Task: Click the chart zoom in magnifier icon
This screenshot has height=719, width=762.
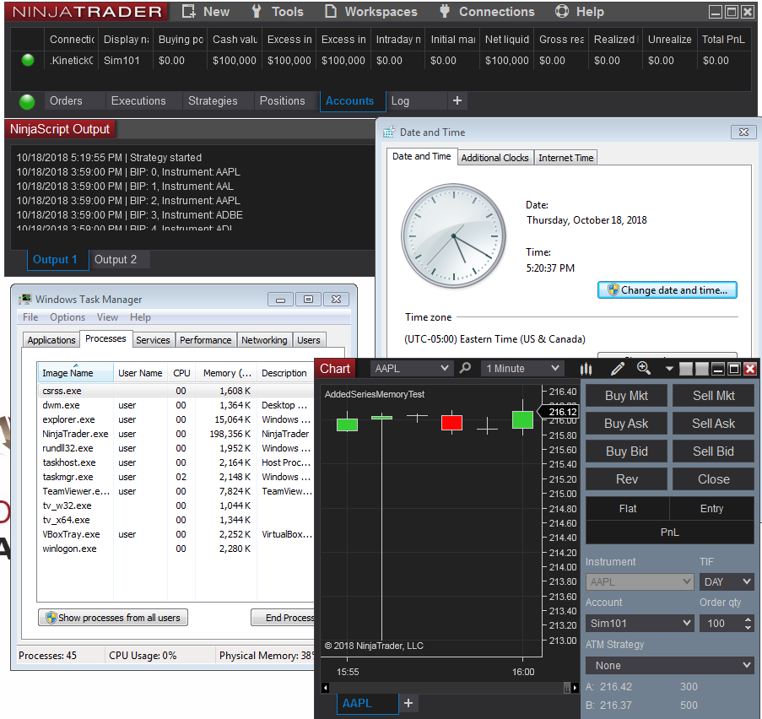Action: tap(644, 369)
